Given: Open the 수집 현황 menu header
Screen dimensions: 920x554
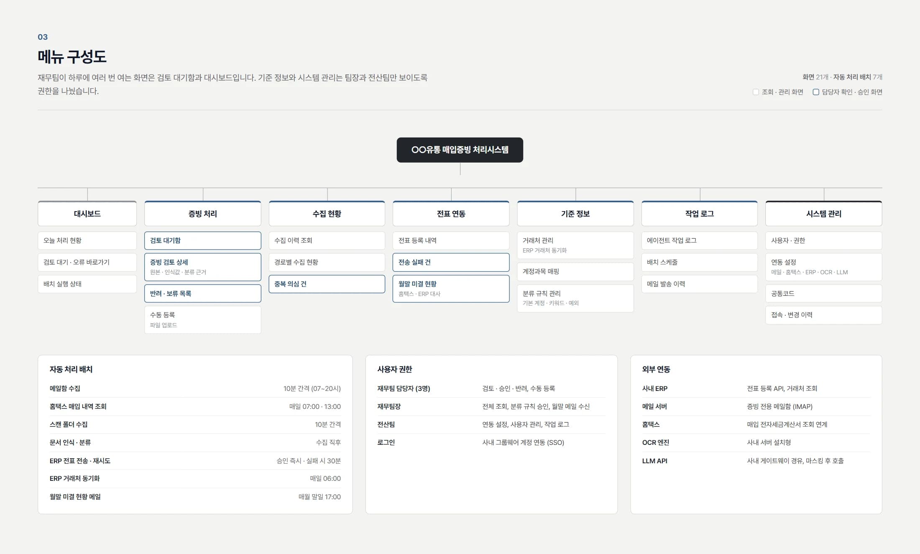Looking at the screenshot, I should (x=327, y=214).
